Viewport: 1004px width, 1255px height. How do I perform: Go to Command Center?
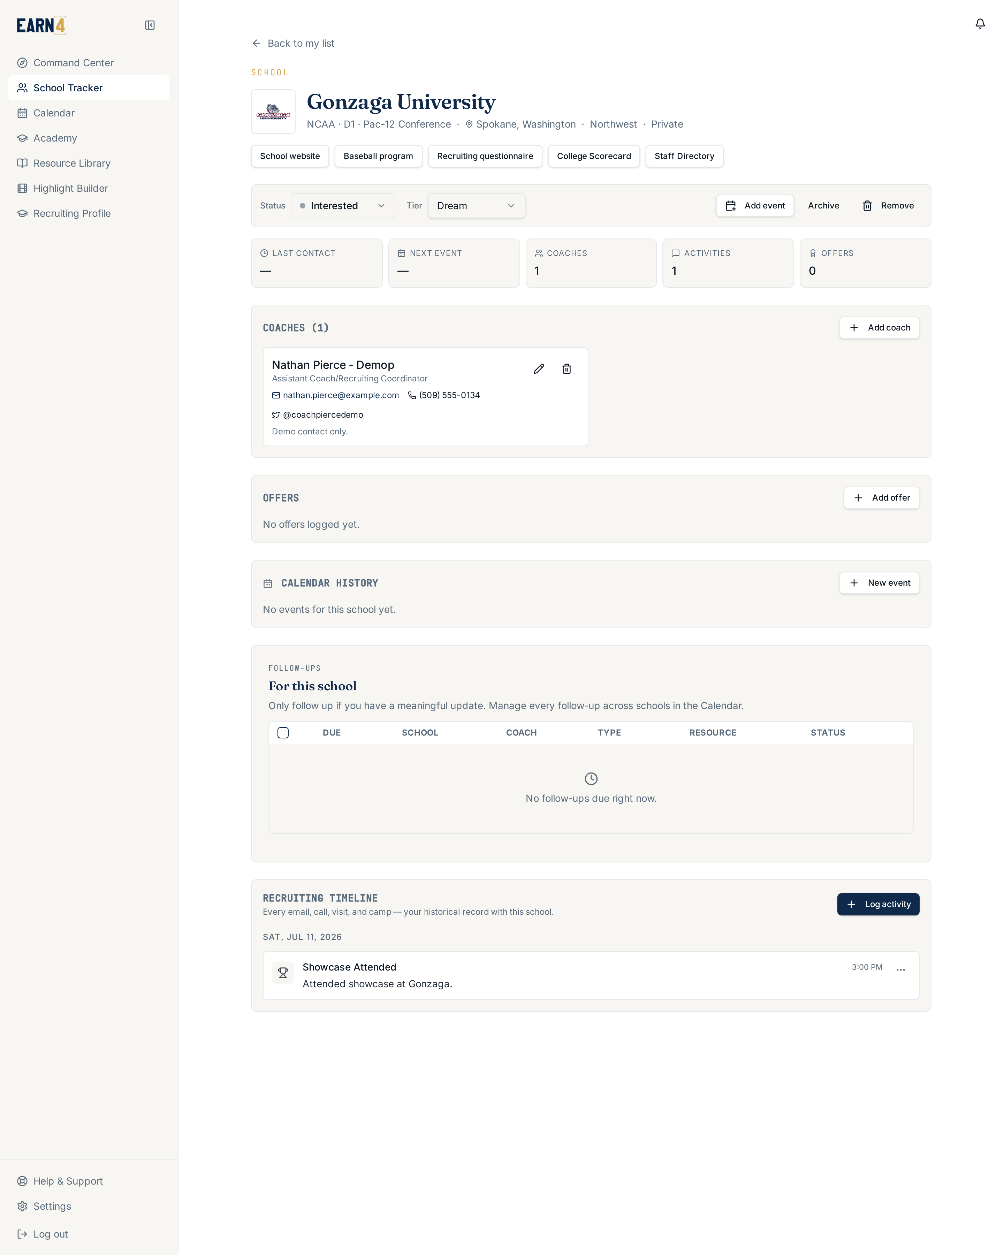(89, 63)
